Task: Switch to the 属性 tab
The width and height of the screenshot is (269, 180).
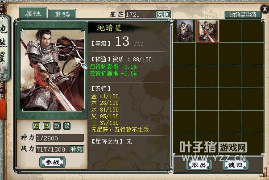Action: 33,13
